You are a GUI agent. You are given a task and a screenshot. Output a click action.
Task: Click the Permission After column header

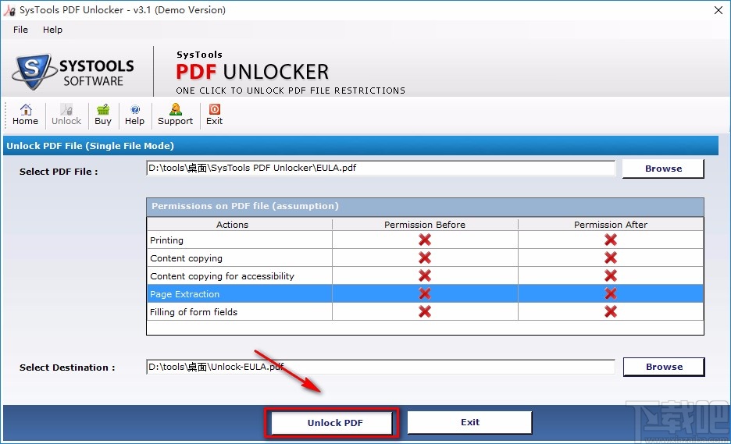pyautogui.click(x=611, y=225)
